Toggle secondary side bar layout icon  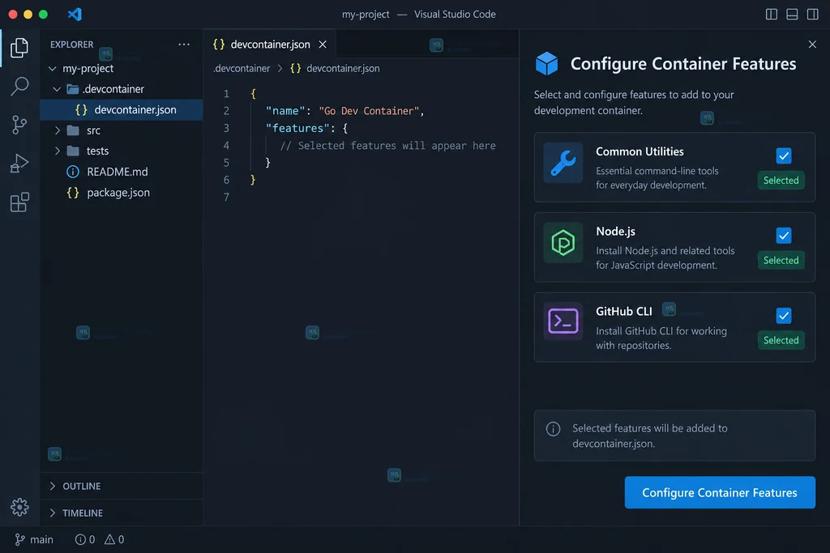coord(812,15)
